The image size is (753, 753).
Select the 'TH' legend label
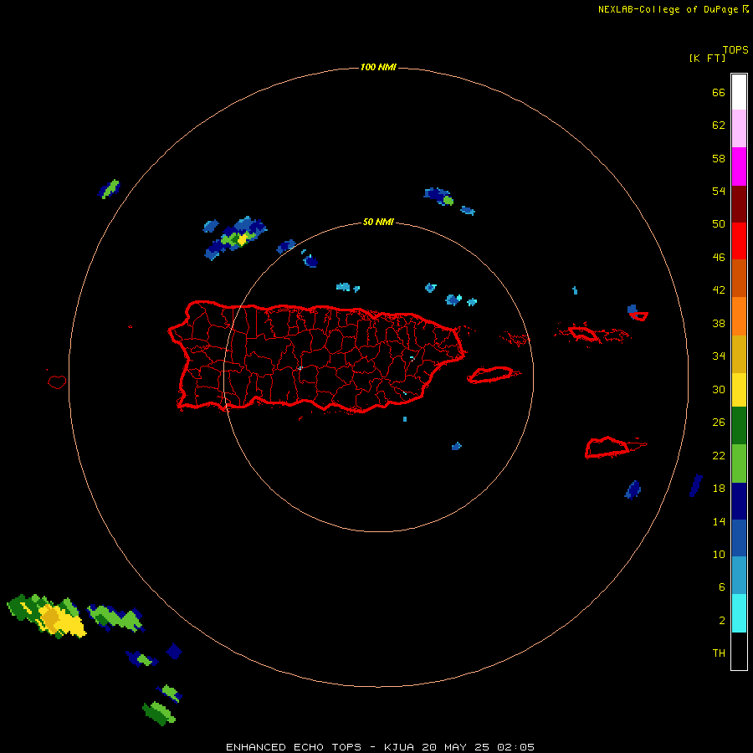coord(719,653)
